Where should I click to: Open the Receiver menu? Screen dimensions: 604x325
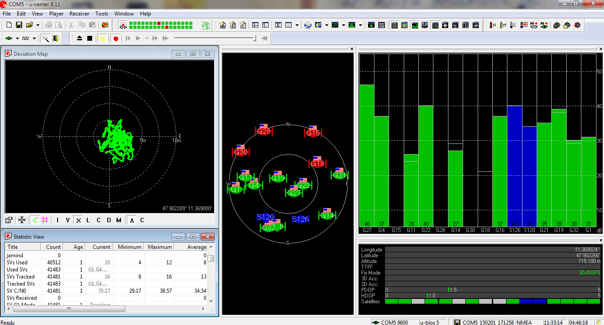click(x=79, y=14)
